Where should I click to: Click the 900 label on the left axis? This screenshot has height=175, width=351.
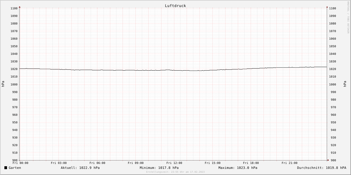tap(15, 160)
